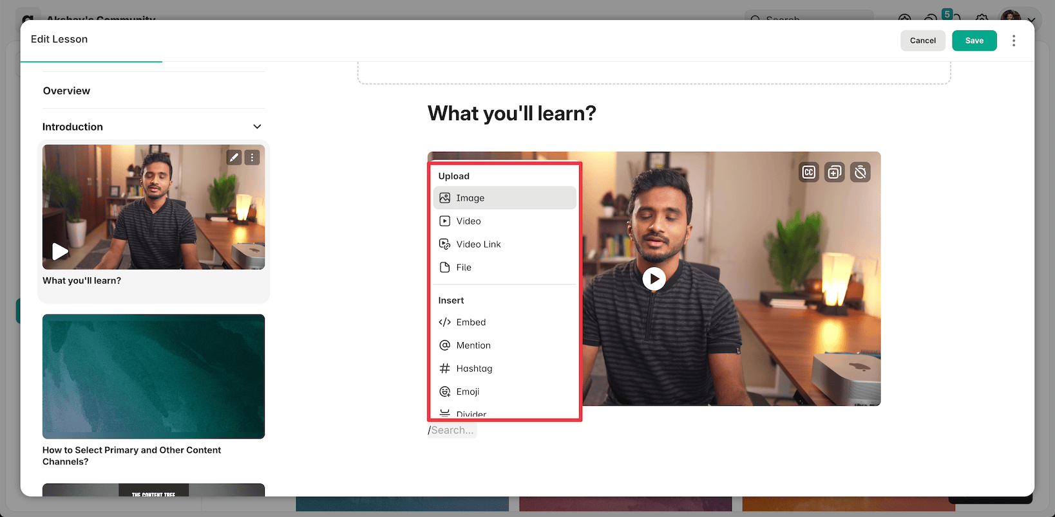Open the 'How to Select Primary' lesson thumbnail
This screenshot has width=1055, height=517.
pos(153,376)
